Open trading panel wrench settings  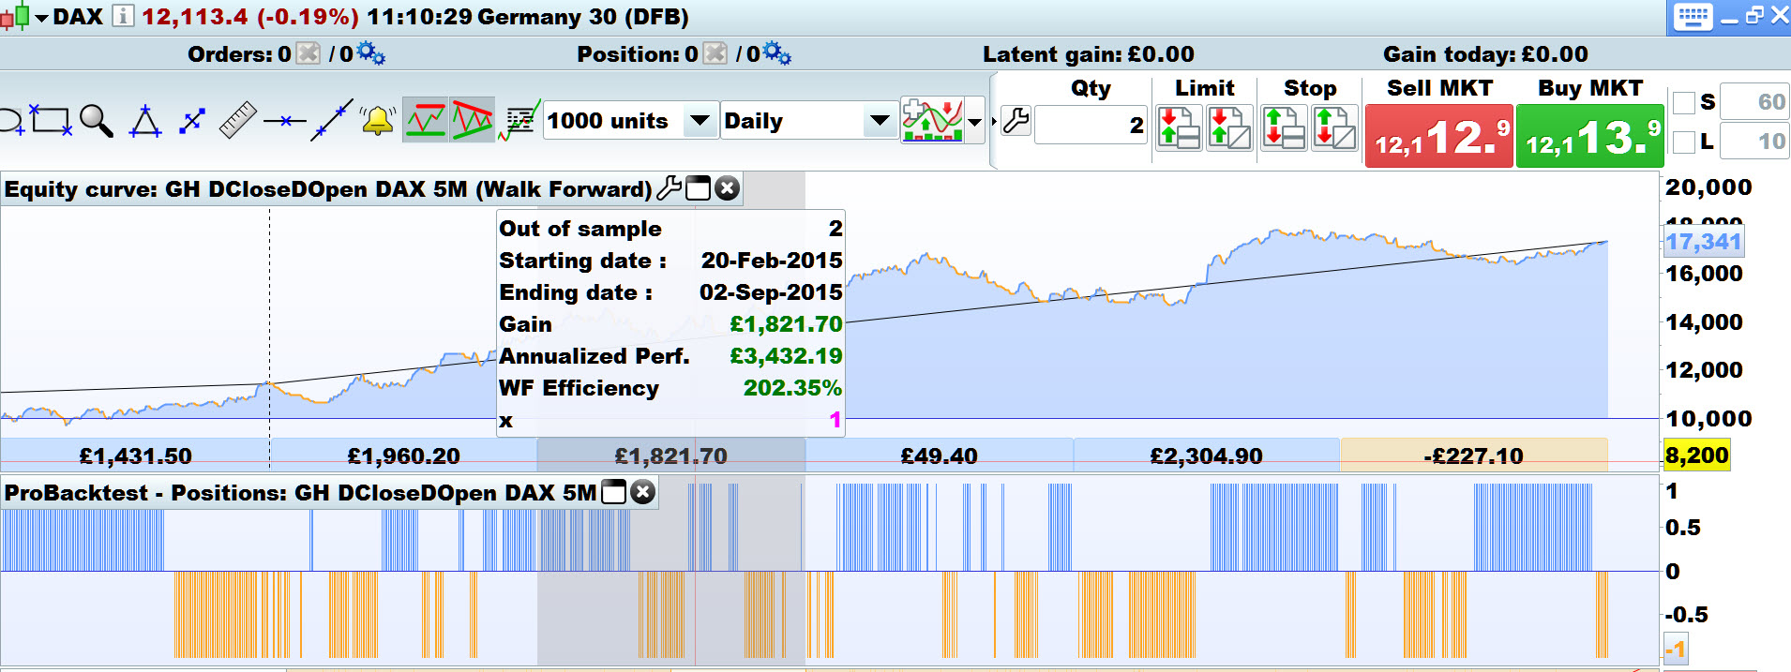(x=1016, y=121)
